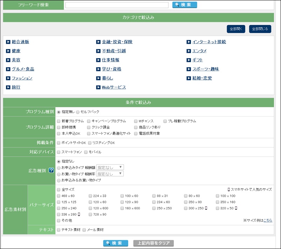
Task: Check the 300 x 250 banner size
Action: coord(186,208)
